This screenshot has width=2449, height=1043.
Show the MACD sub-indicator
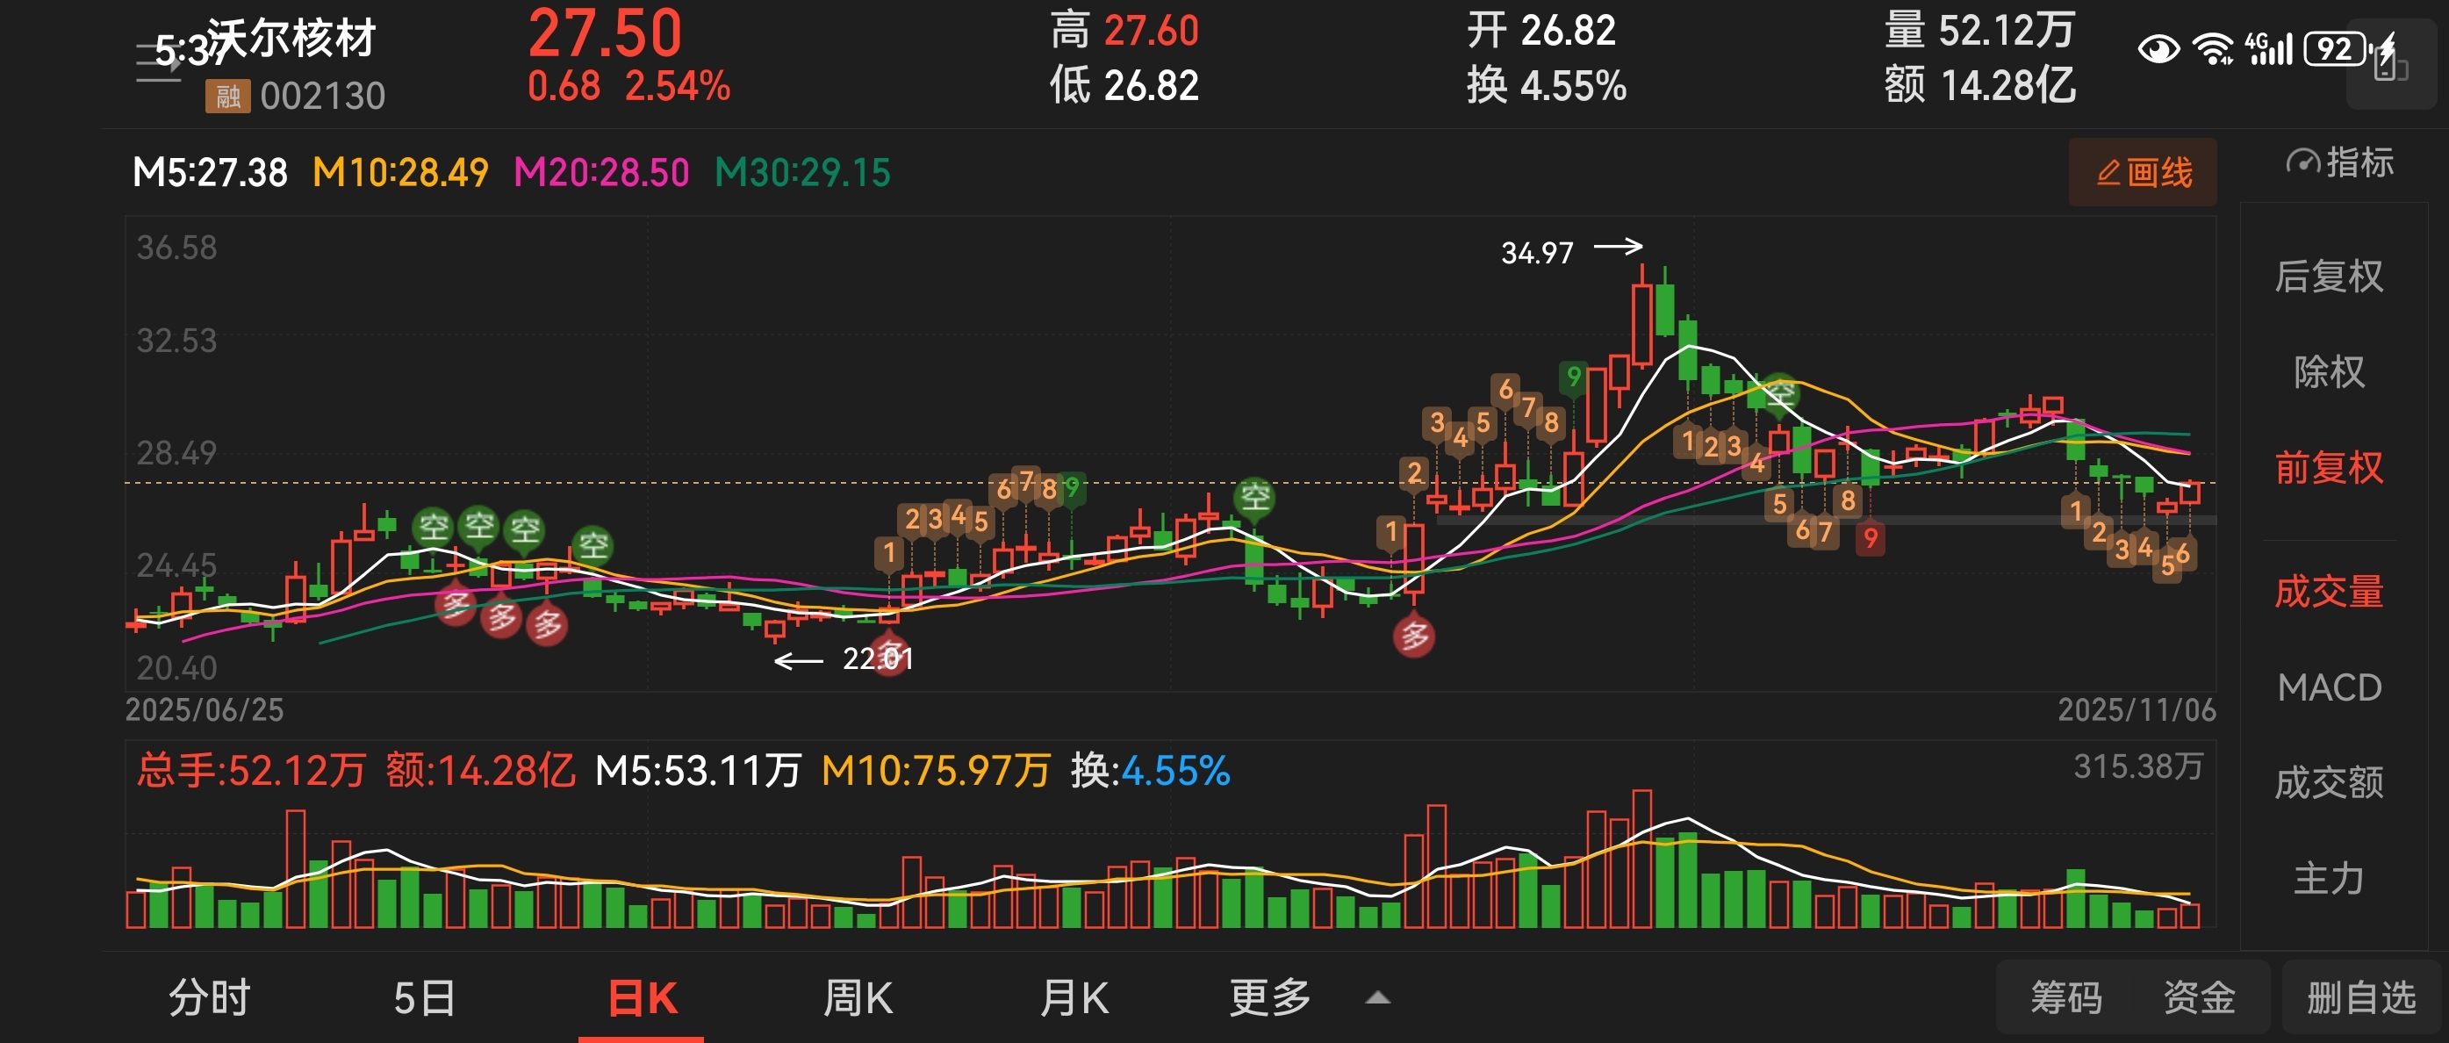pos(2328,687)
